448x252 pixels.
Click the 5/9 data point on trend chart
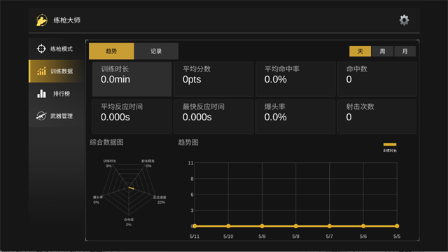coord(262,226)
